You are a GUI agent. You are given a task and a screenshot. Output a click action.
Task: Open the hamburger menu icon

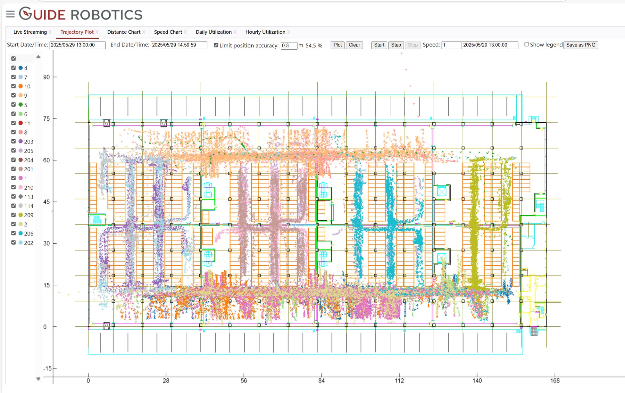click(x=10, y=14)
